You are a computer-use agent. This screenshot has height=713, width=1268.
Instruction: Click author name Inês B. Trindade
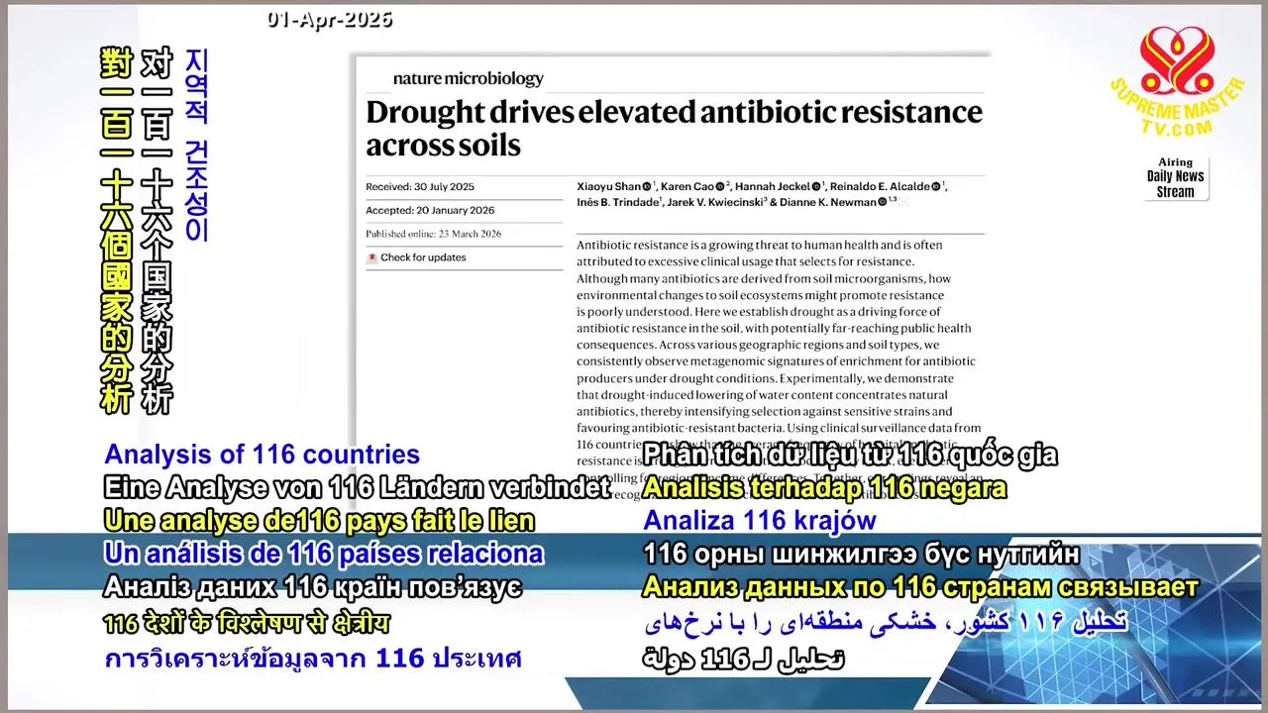tap(619, 202)
